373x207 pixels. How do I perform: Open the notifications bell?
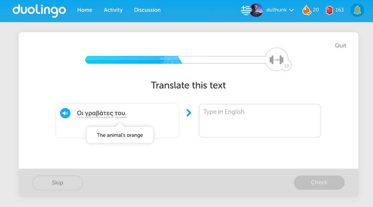[357, 11]
